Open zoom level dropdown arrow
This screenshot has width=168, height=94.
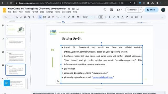coord(36,17)
